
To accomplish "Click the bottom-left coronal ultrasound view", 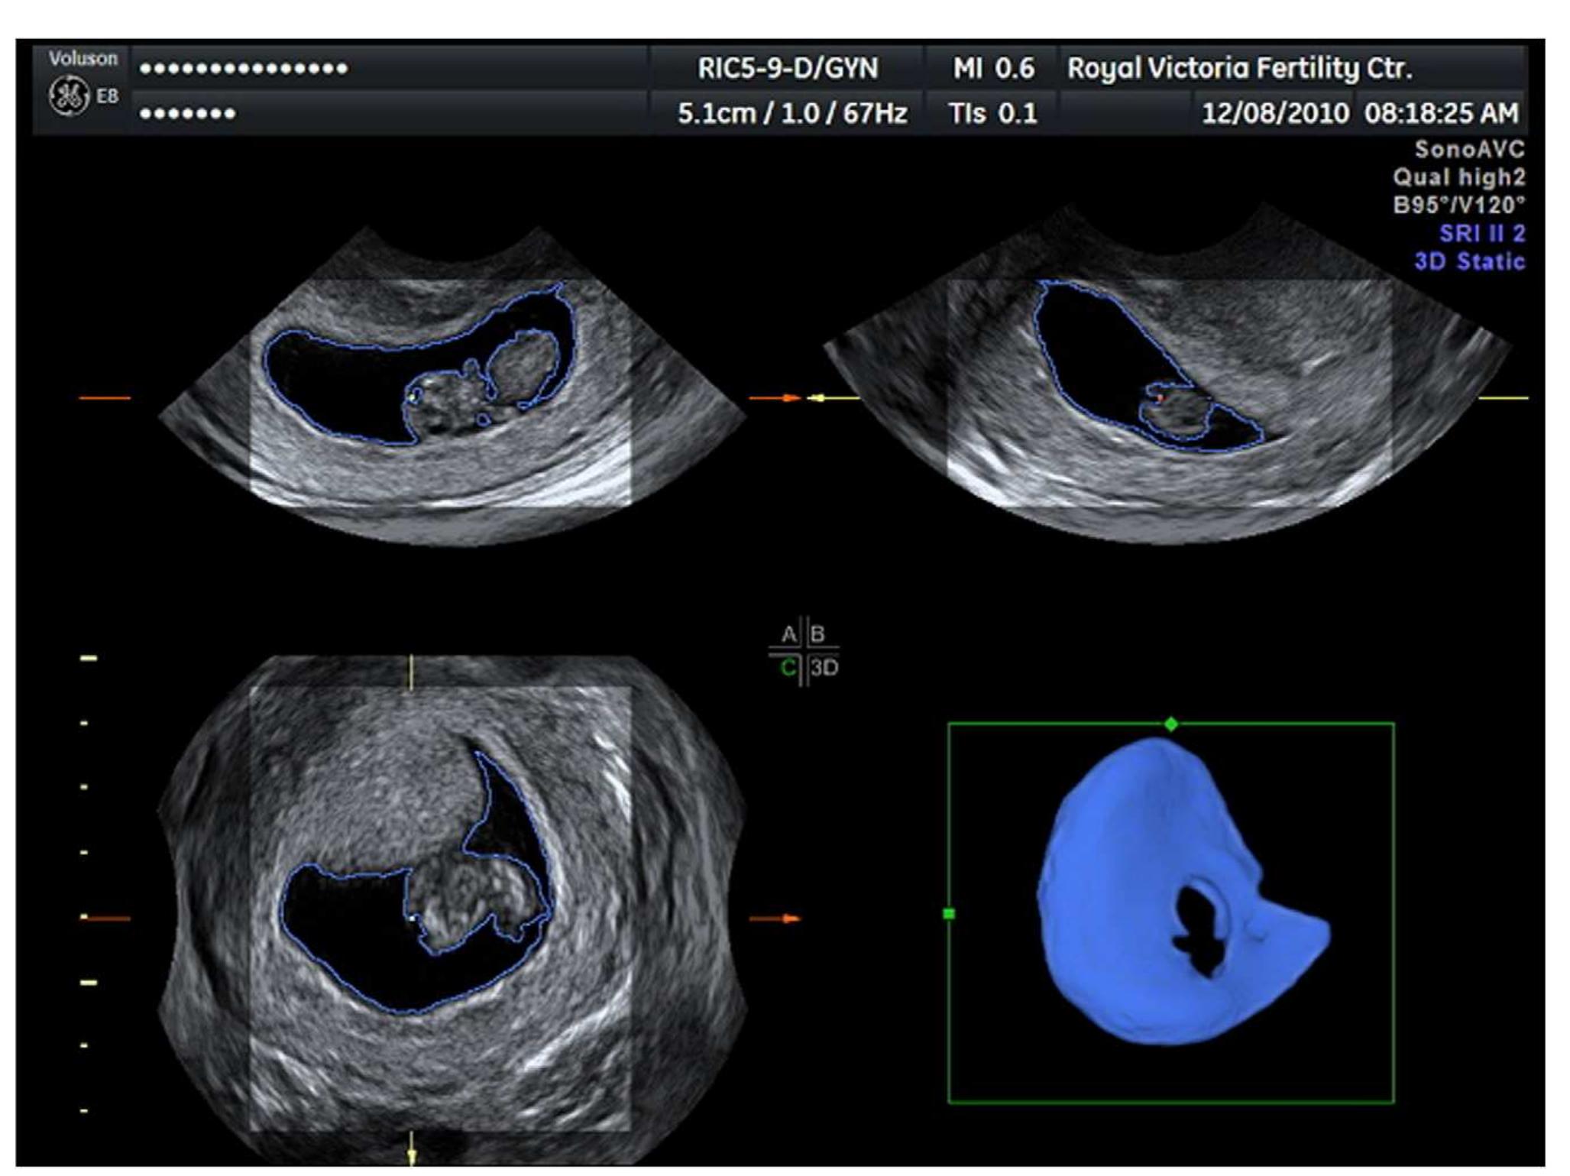I will (x=451, y=909).
